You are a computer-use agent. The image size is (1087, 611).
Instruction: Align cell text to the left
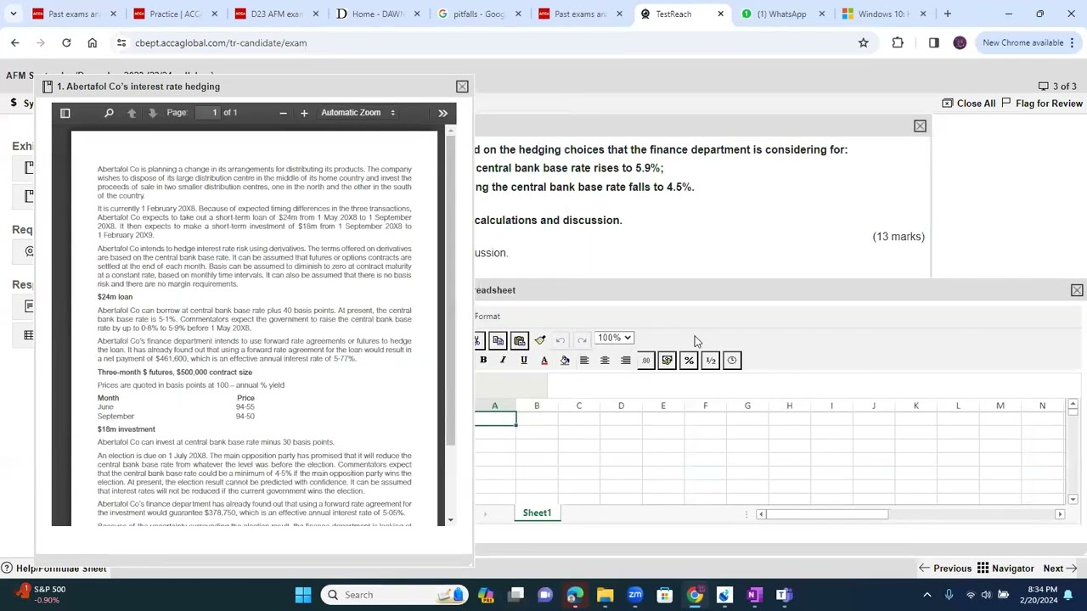click(x=584, y=361)
